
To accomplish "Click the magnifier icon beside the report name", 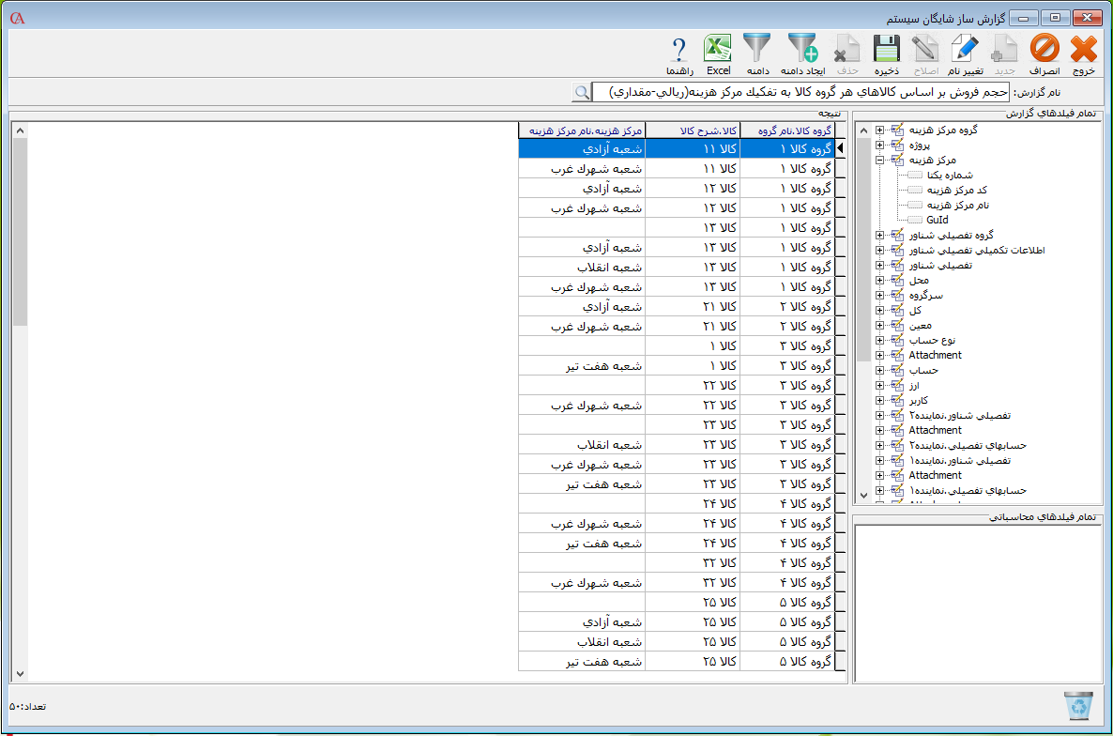I will 582,92.
